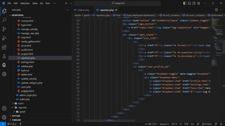Open the View menu
The image size is (225, 126).
[35, 3]
